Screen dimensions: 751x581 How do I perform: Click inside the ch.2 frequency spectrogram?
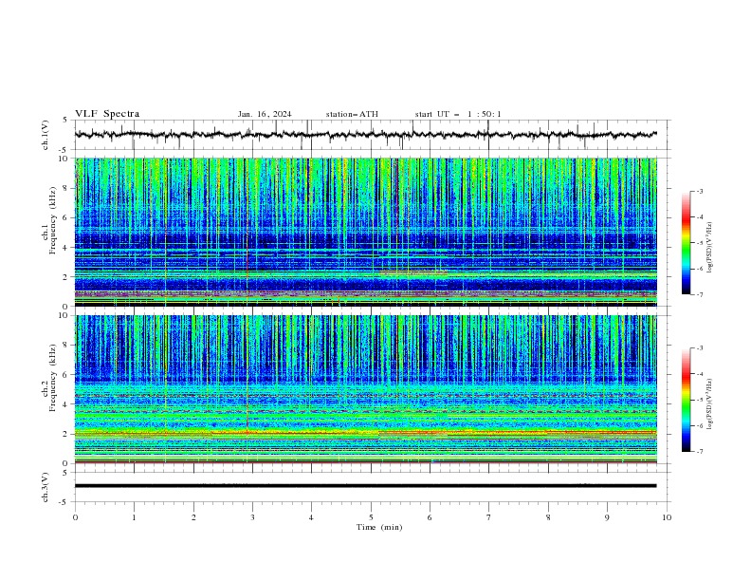365,389
